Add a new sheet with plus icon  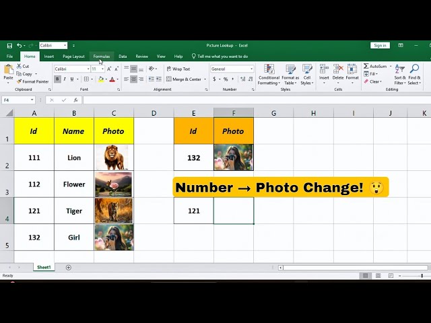pyautogui.click(x=69, y=268)
